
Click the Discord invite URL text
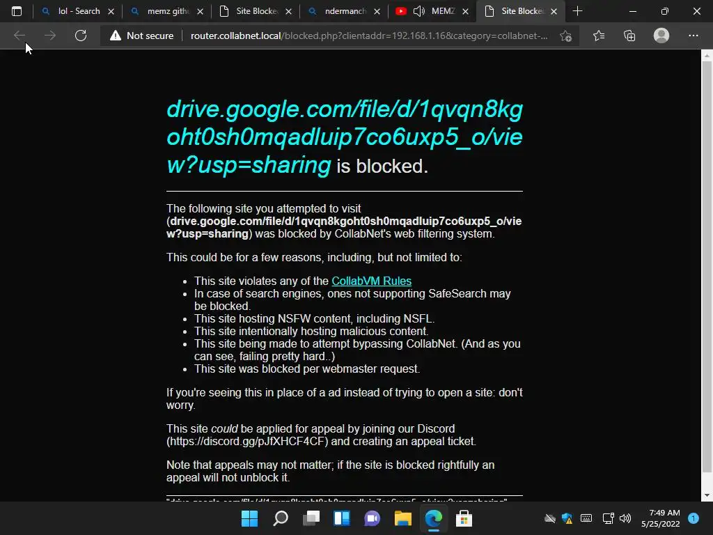coord(247,441)
